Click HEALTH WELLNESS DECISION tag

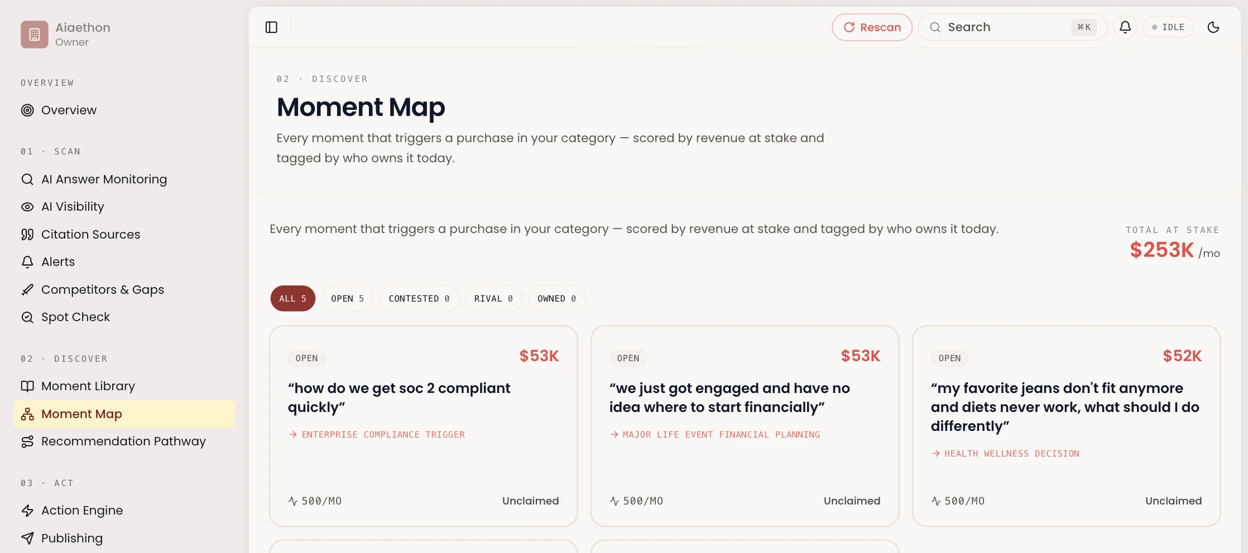[x=1005, y=454]
